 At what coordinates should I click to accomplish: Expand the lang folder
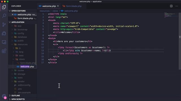click(x=22, y=52)
